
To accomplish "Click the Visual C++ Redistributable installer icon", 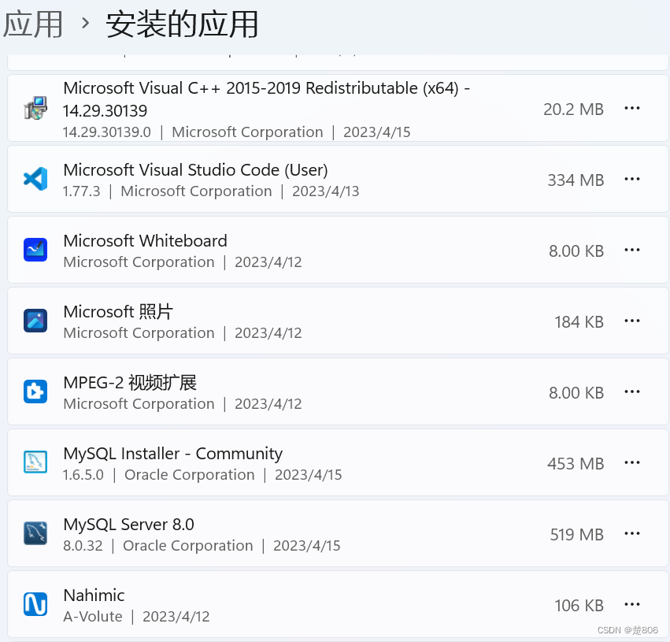I will [x=35, y=108].
